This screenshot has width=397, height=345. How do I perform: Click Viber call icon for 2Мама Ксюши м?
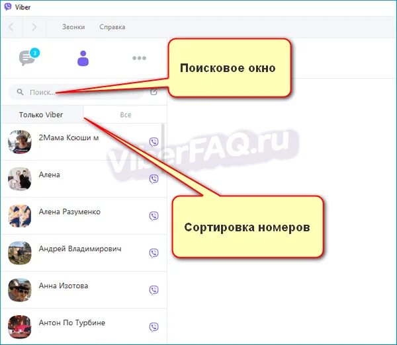click(154, 142)
